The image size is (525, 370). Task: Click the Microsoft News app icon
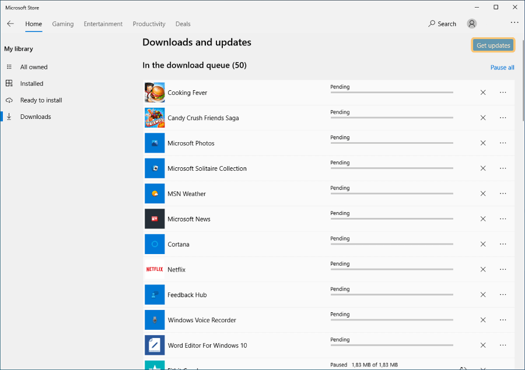(155, 219)
